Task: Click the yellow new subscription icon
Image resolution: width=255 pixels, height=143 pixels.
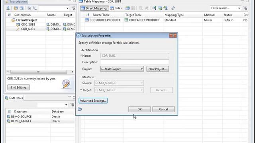Action: [x=16, y=8]
